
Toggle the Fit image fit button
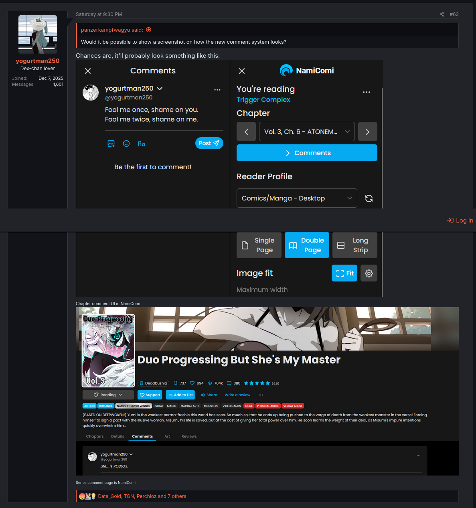pyautogui.click(x=344, y=273)
